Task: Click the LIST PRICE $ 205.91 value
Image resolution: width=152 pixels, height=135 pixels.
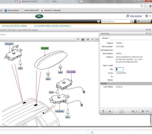Action: [119, 87]
